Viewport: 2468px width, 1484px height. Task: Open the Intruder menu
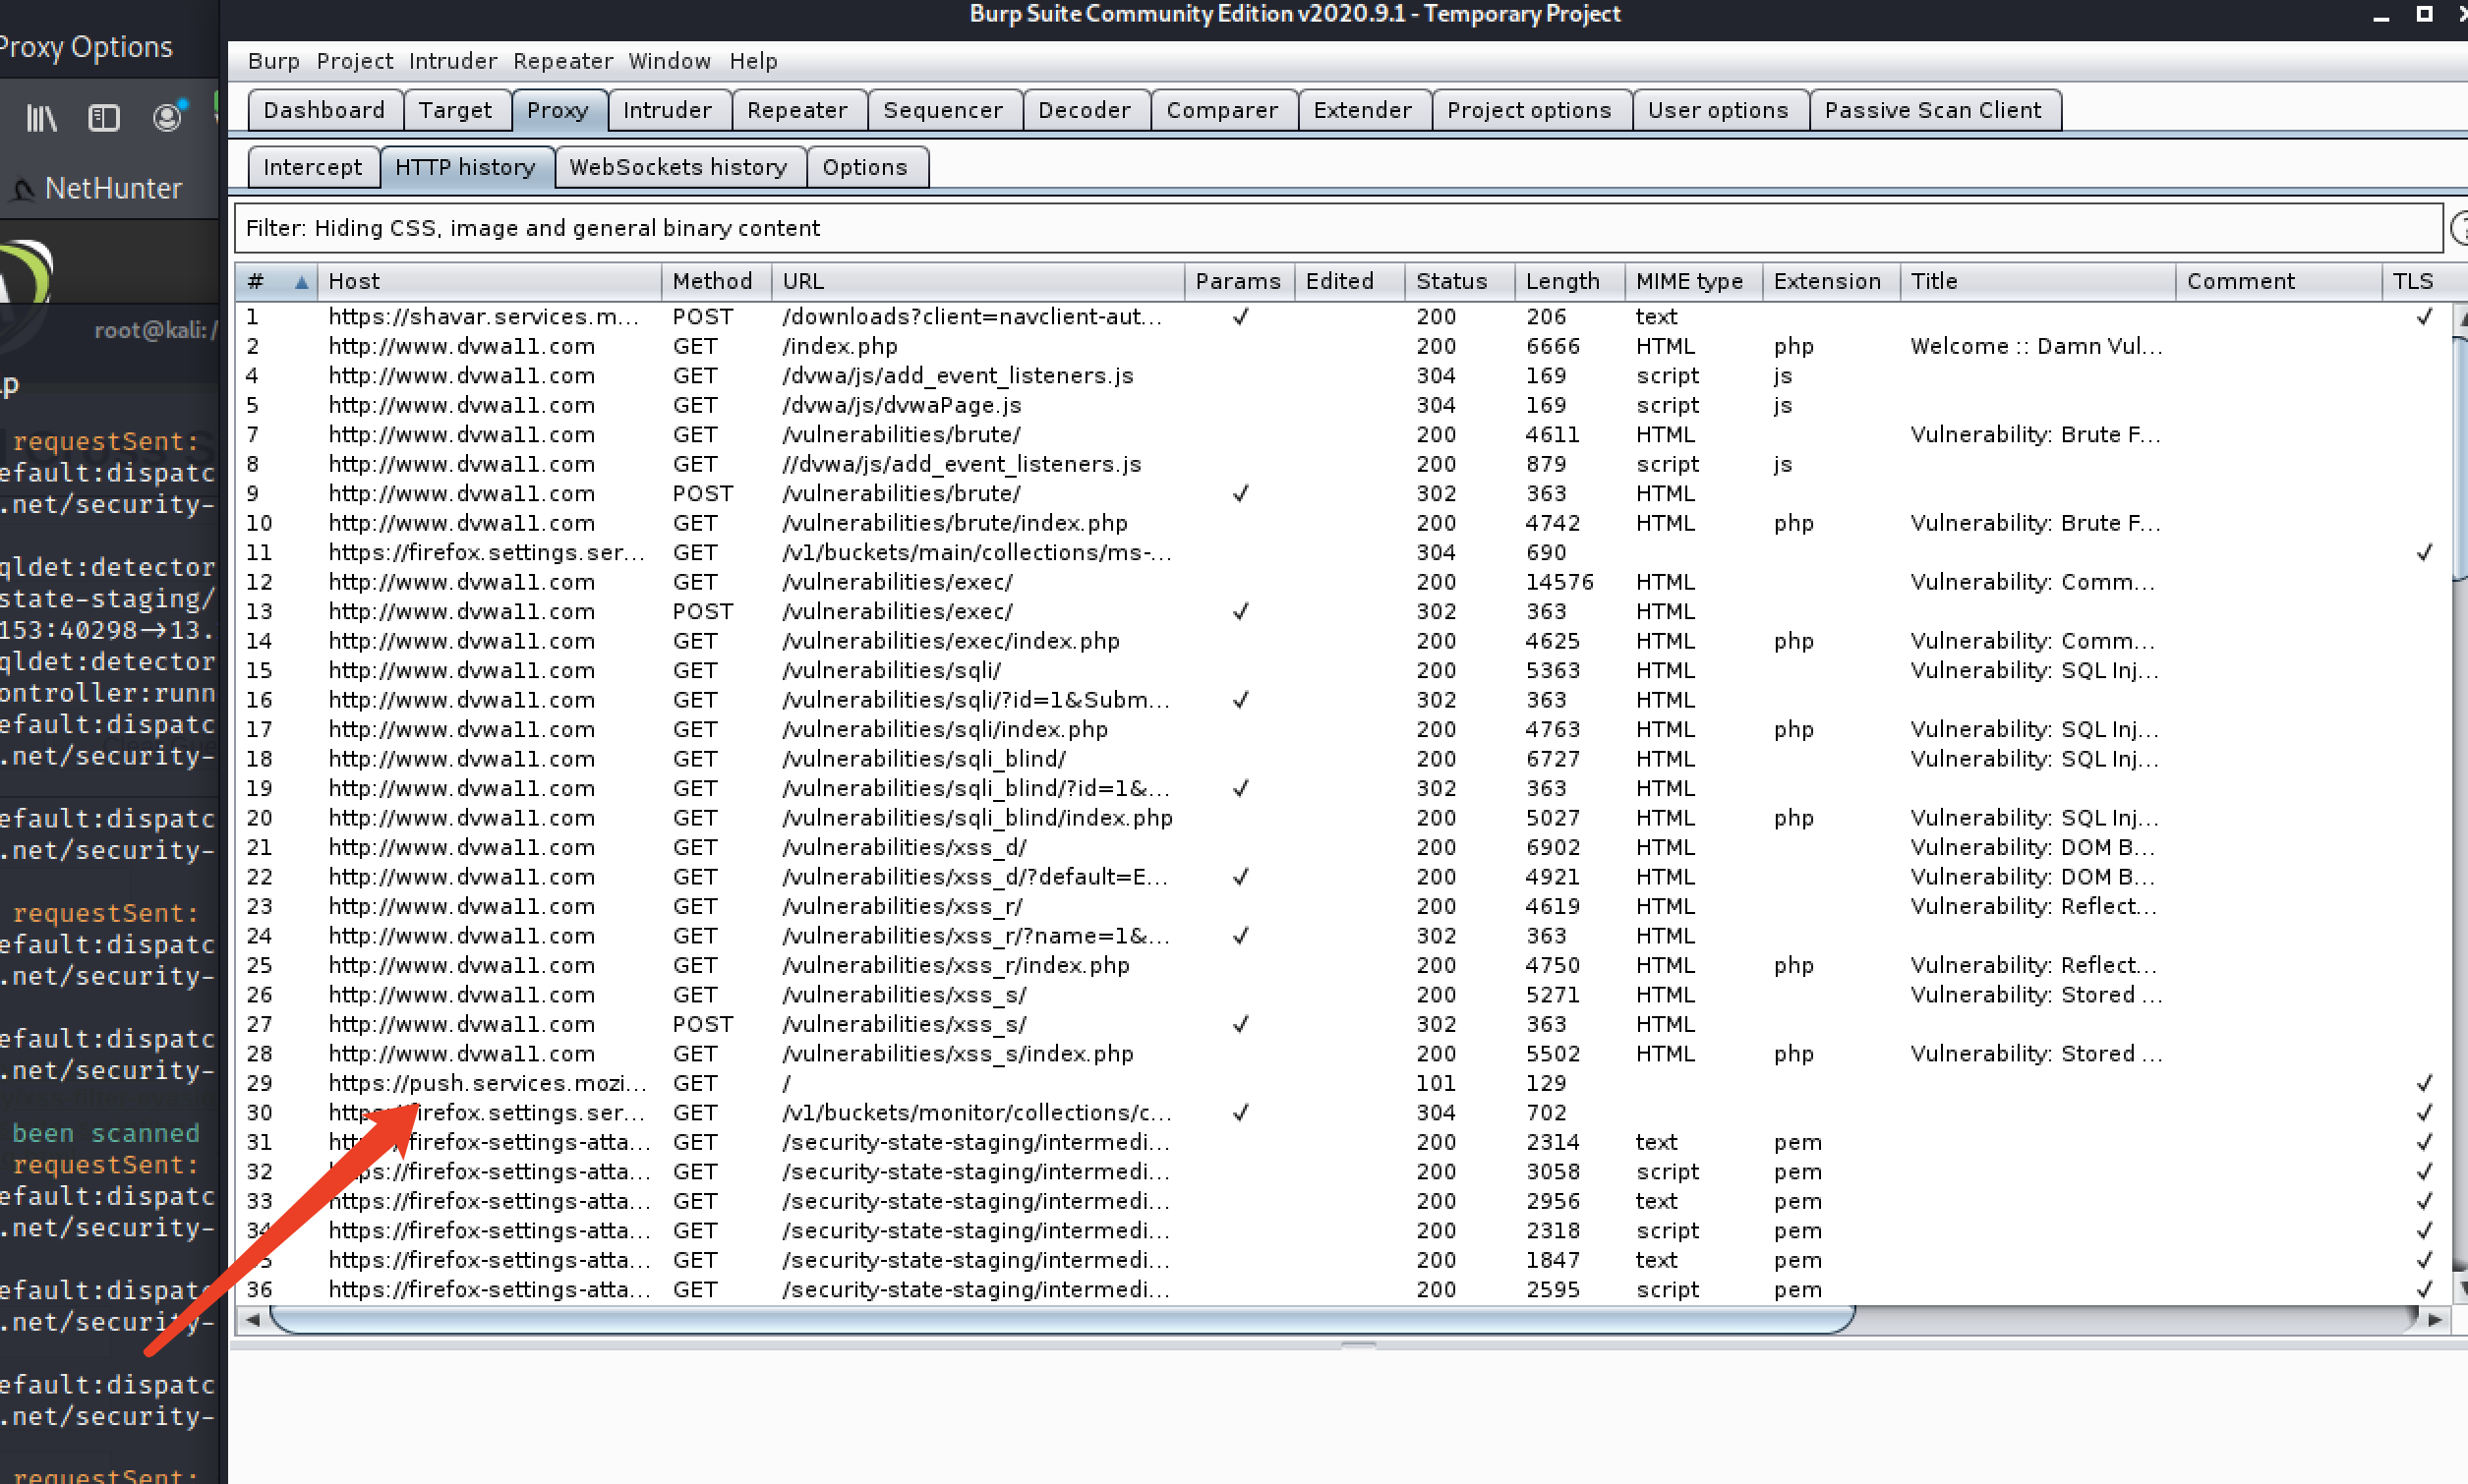click(452, 61)
